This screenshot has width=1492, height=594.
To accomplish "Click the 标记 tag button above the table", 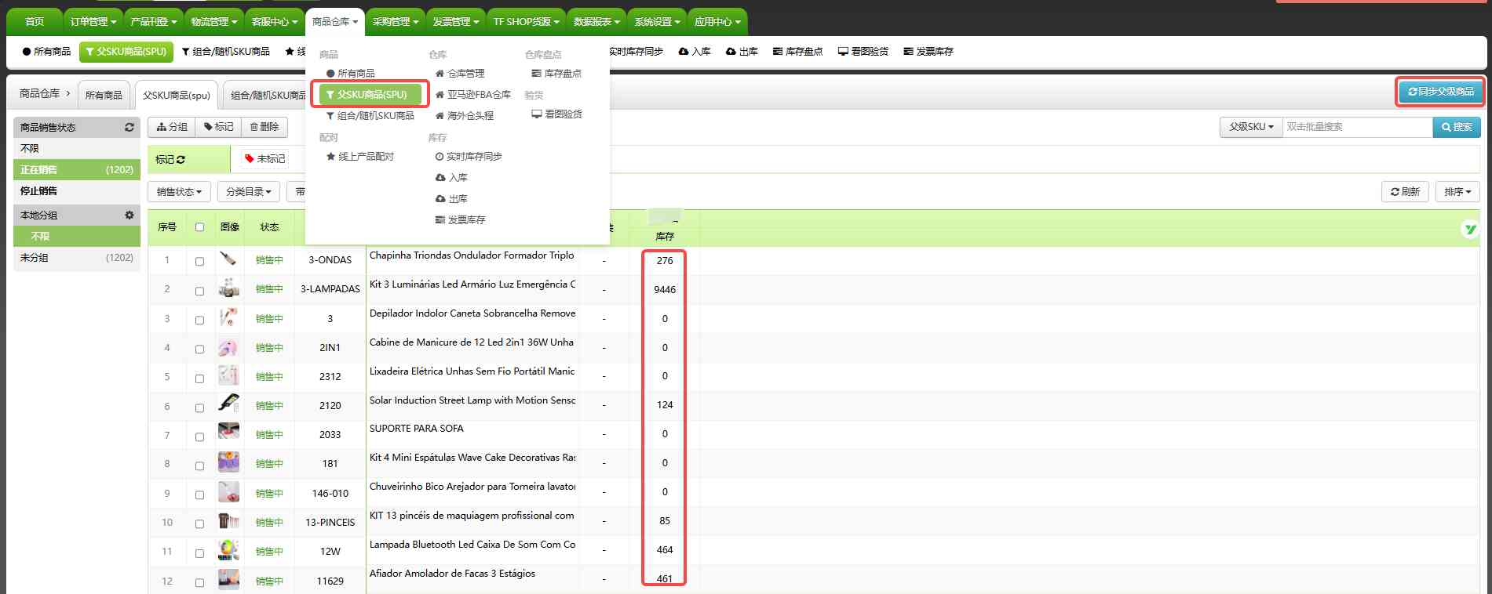I will pyautogui.click(x=219, y=126).
